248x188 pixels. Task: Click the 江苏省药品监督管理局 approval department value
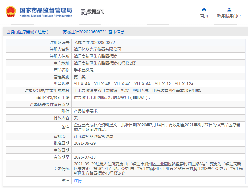[93, 137]
